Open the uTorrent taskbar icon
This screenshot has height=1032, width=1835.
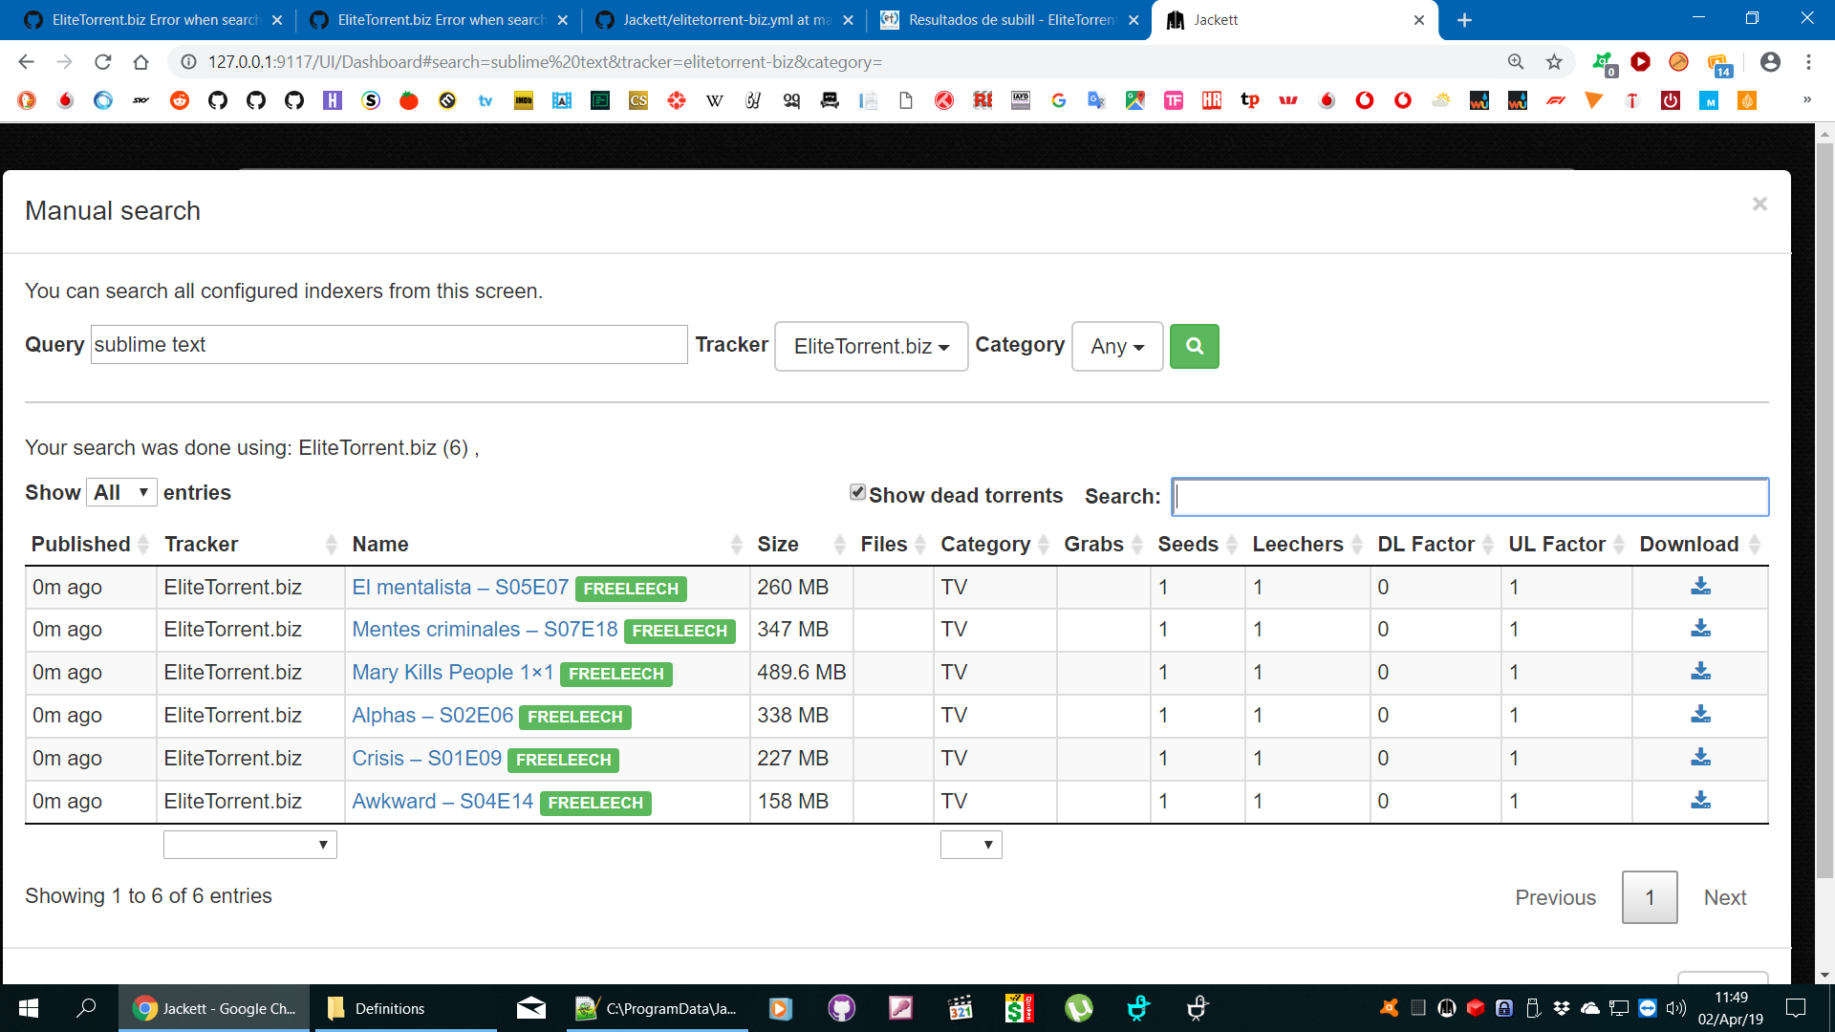tap(1078, 1008)
